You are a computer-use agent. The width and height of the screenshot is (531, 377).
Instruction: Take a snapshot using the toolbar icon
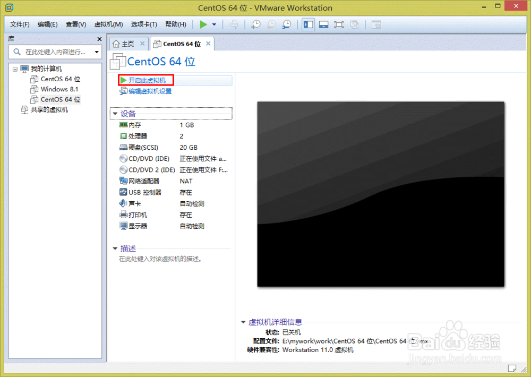[256, 24]
